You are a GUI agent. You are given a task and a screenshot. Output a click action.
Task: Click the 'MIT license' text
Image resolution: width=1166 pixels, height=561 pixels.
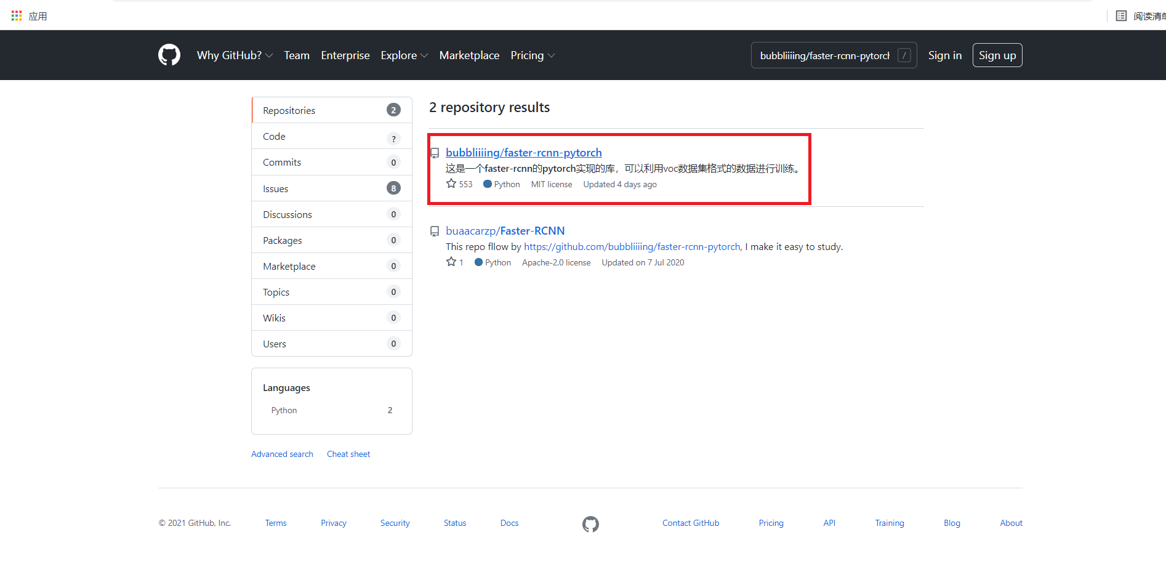coord(552,184)
